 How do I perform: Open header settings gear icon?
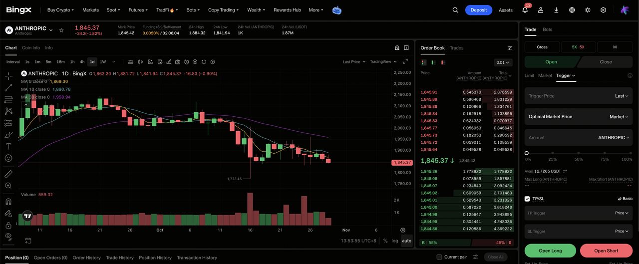click(x=603, y=10)
